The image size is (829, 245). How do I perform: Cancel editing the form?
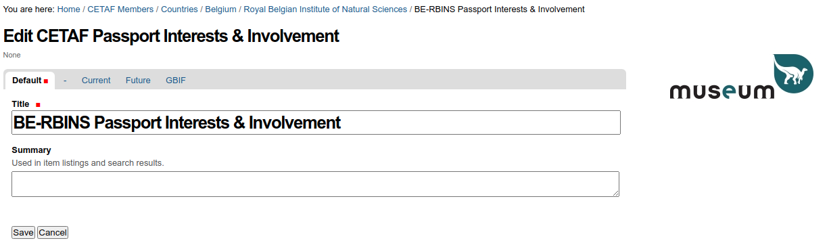[53, 232]
